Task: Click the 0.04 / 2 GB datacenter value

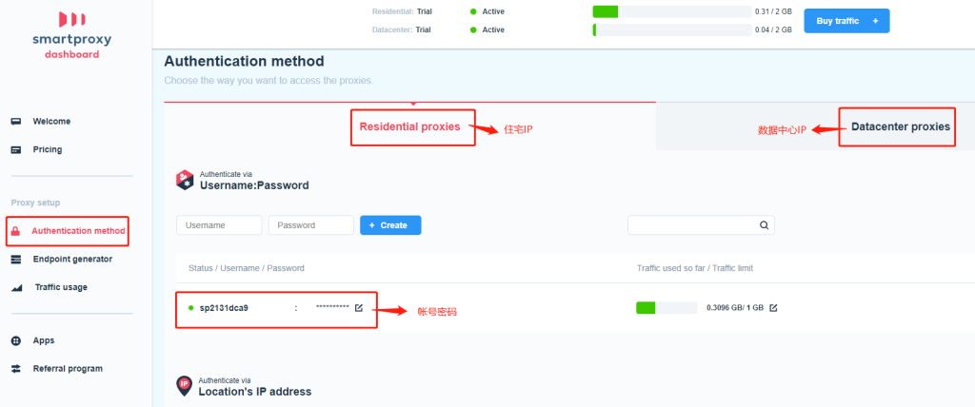Action: [773, 29]
